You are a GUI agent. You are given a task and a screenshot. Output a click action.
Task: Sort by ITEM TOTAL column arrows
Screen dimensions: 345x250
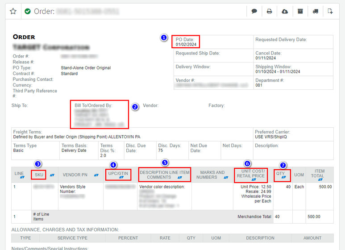(320, 180)
